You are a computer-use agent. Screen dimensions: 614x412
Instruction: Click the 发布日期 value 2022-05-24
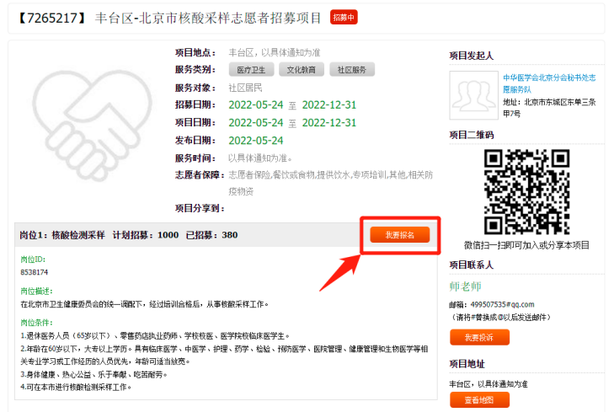[x=256, y=141]
